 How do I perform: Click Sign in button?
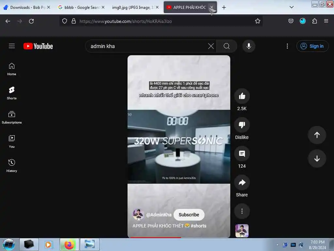click(312, 46)
